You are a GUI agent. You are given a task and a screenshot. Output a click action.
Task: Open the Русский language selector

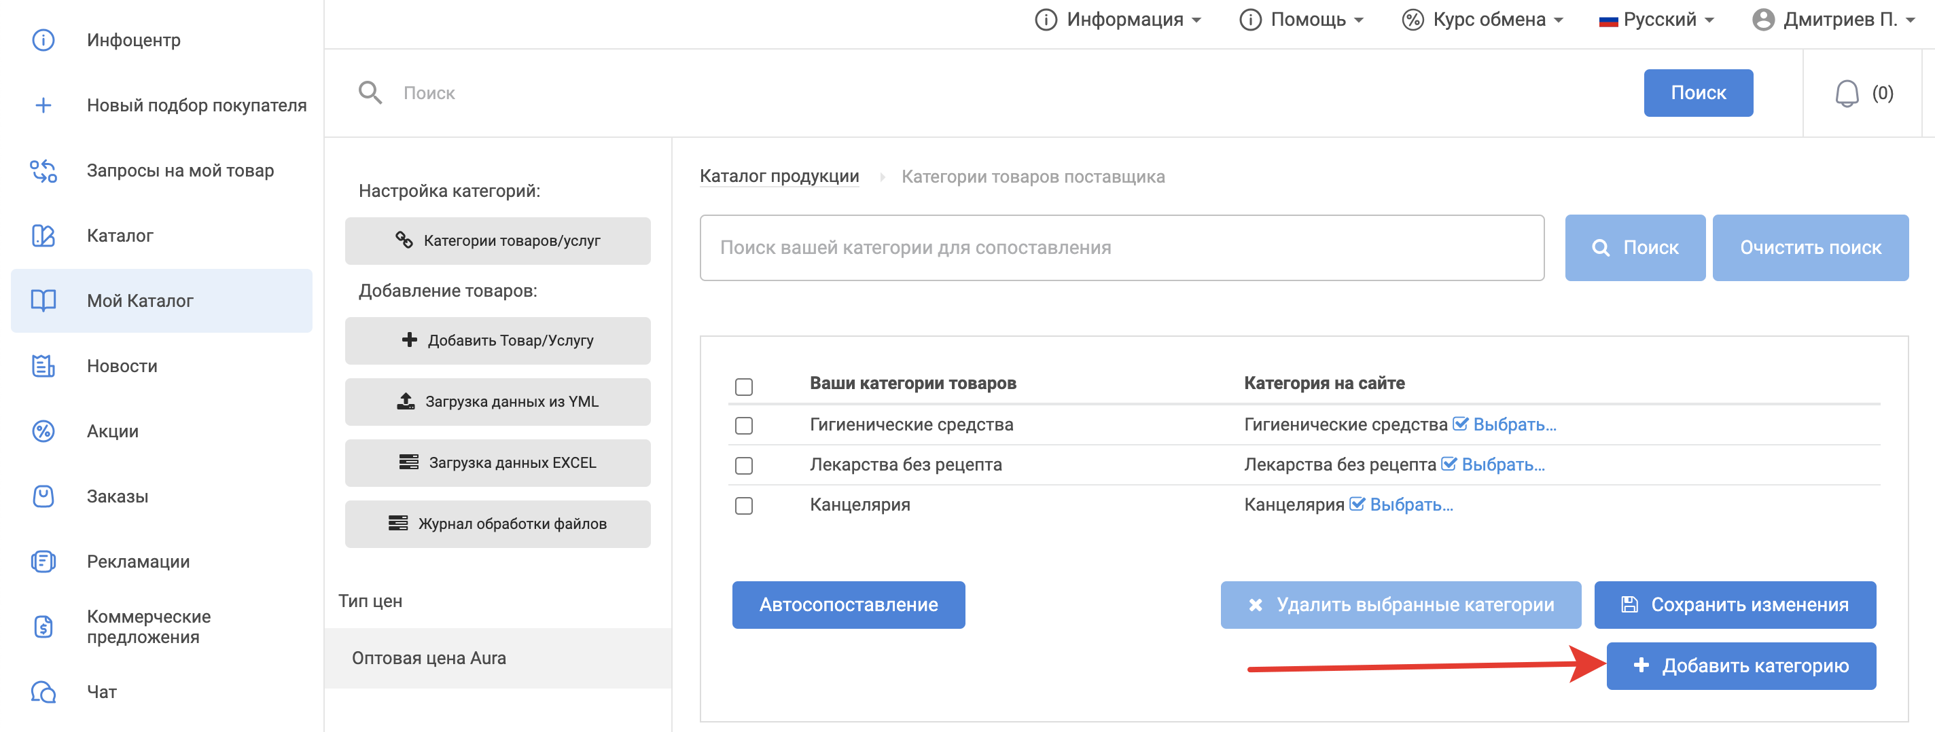coord(1656,20)
